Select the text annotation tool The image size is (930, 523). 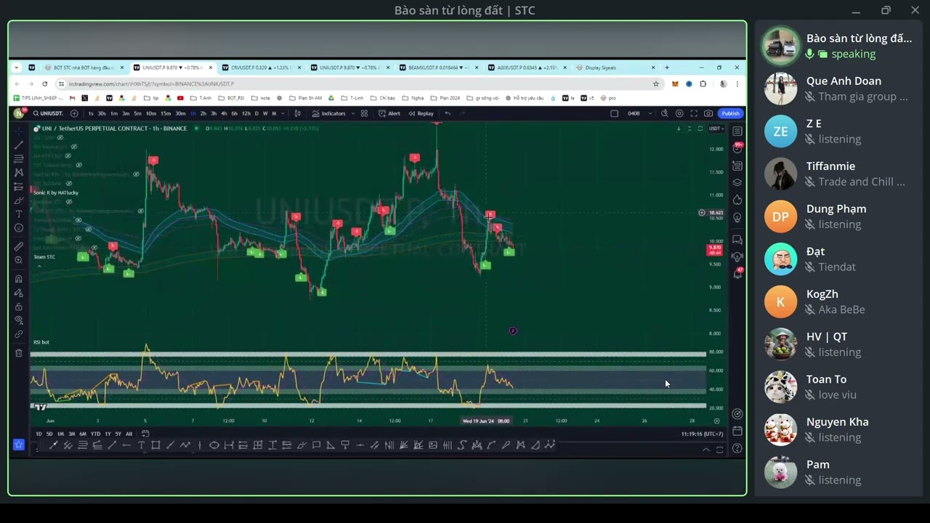[19, 214]
